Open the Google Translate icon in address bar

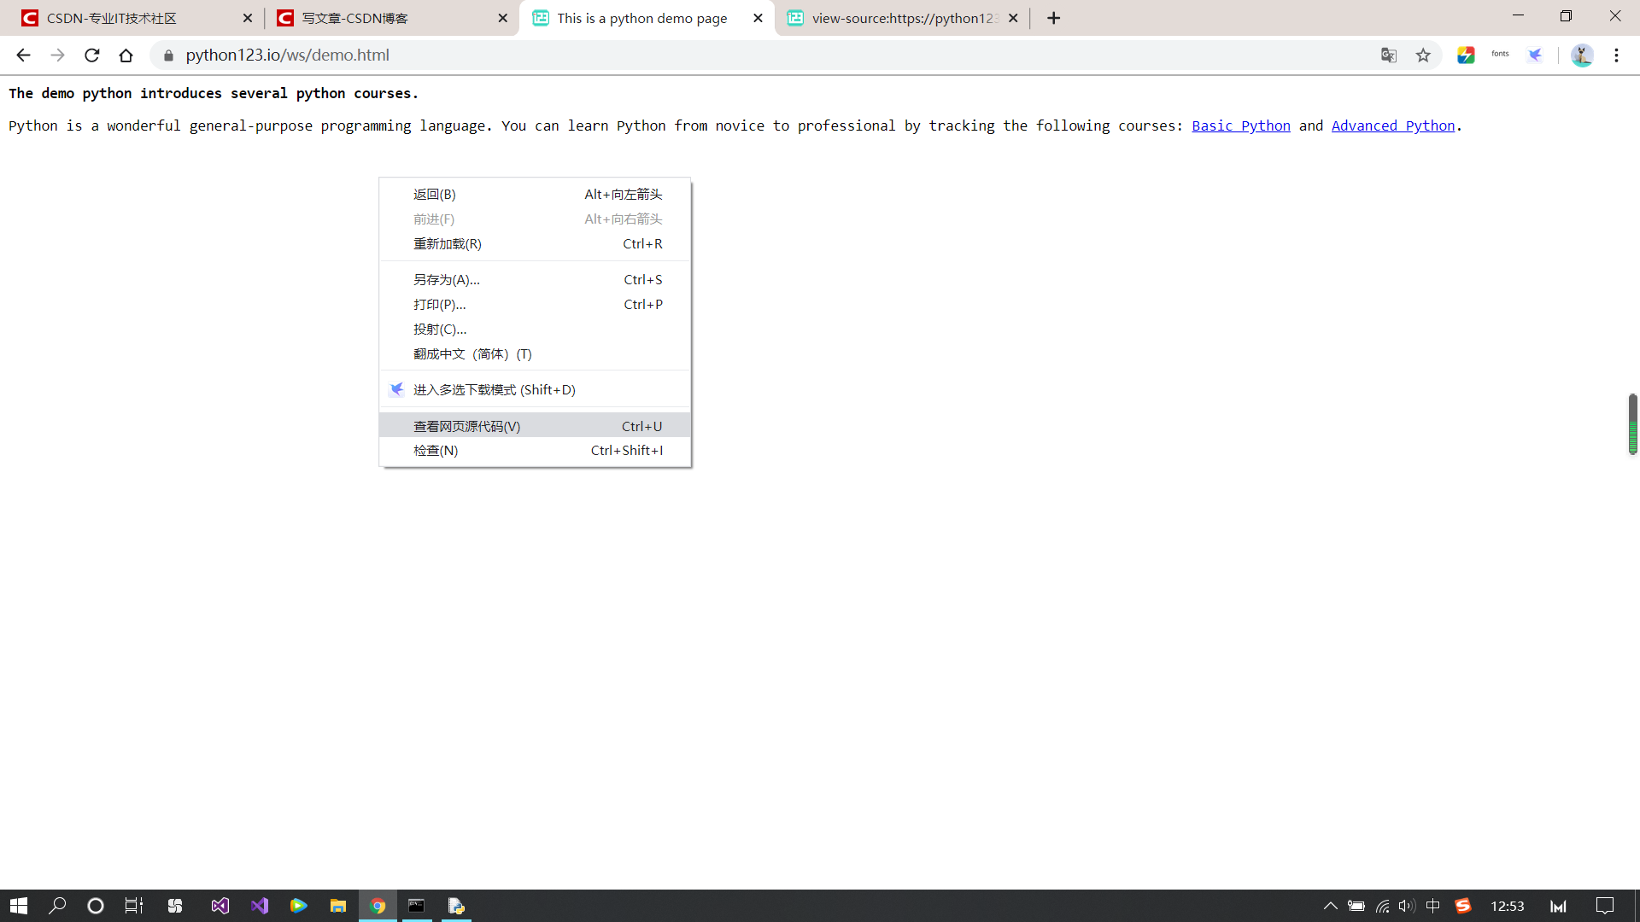[x=1389, y=55]
